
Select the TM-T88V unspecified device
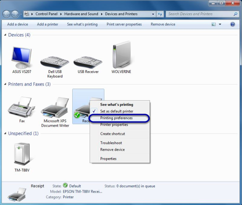pos(22,157)
